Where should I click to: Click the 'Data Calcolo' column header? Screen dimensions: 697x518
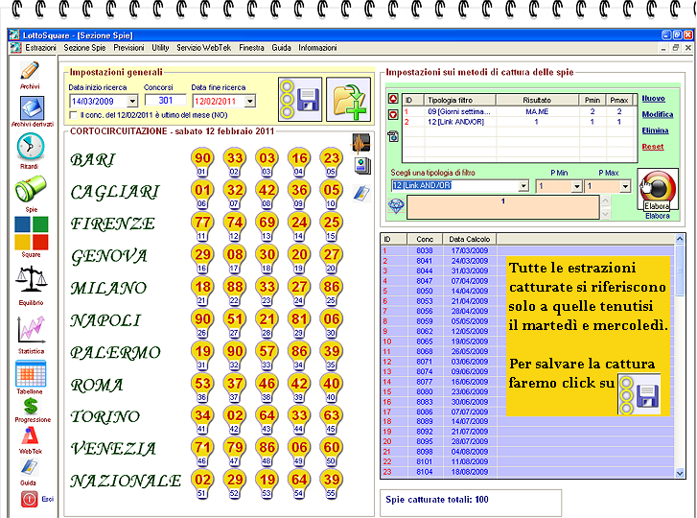[470, 239]
